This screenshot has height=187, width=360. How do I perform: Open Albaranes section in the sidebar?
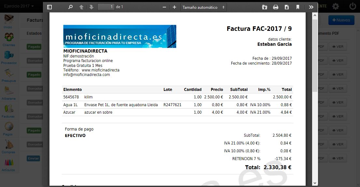click(x=9, y=93)
